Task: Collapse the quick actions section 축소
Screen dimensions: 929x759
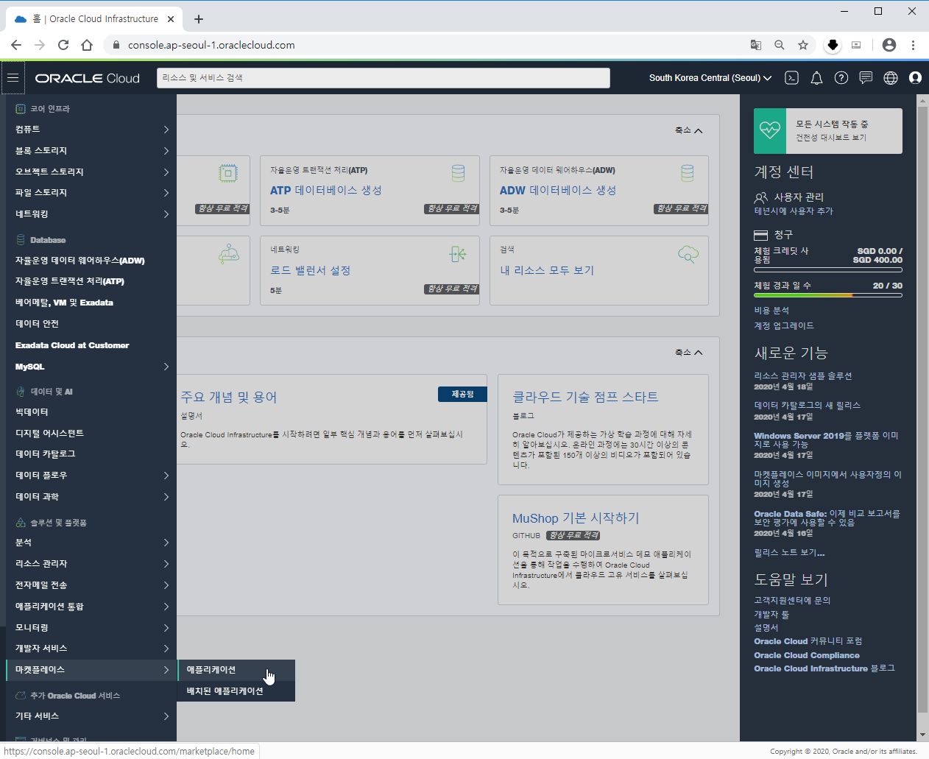Action: [x=688, y=130]
